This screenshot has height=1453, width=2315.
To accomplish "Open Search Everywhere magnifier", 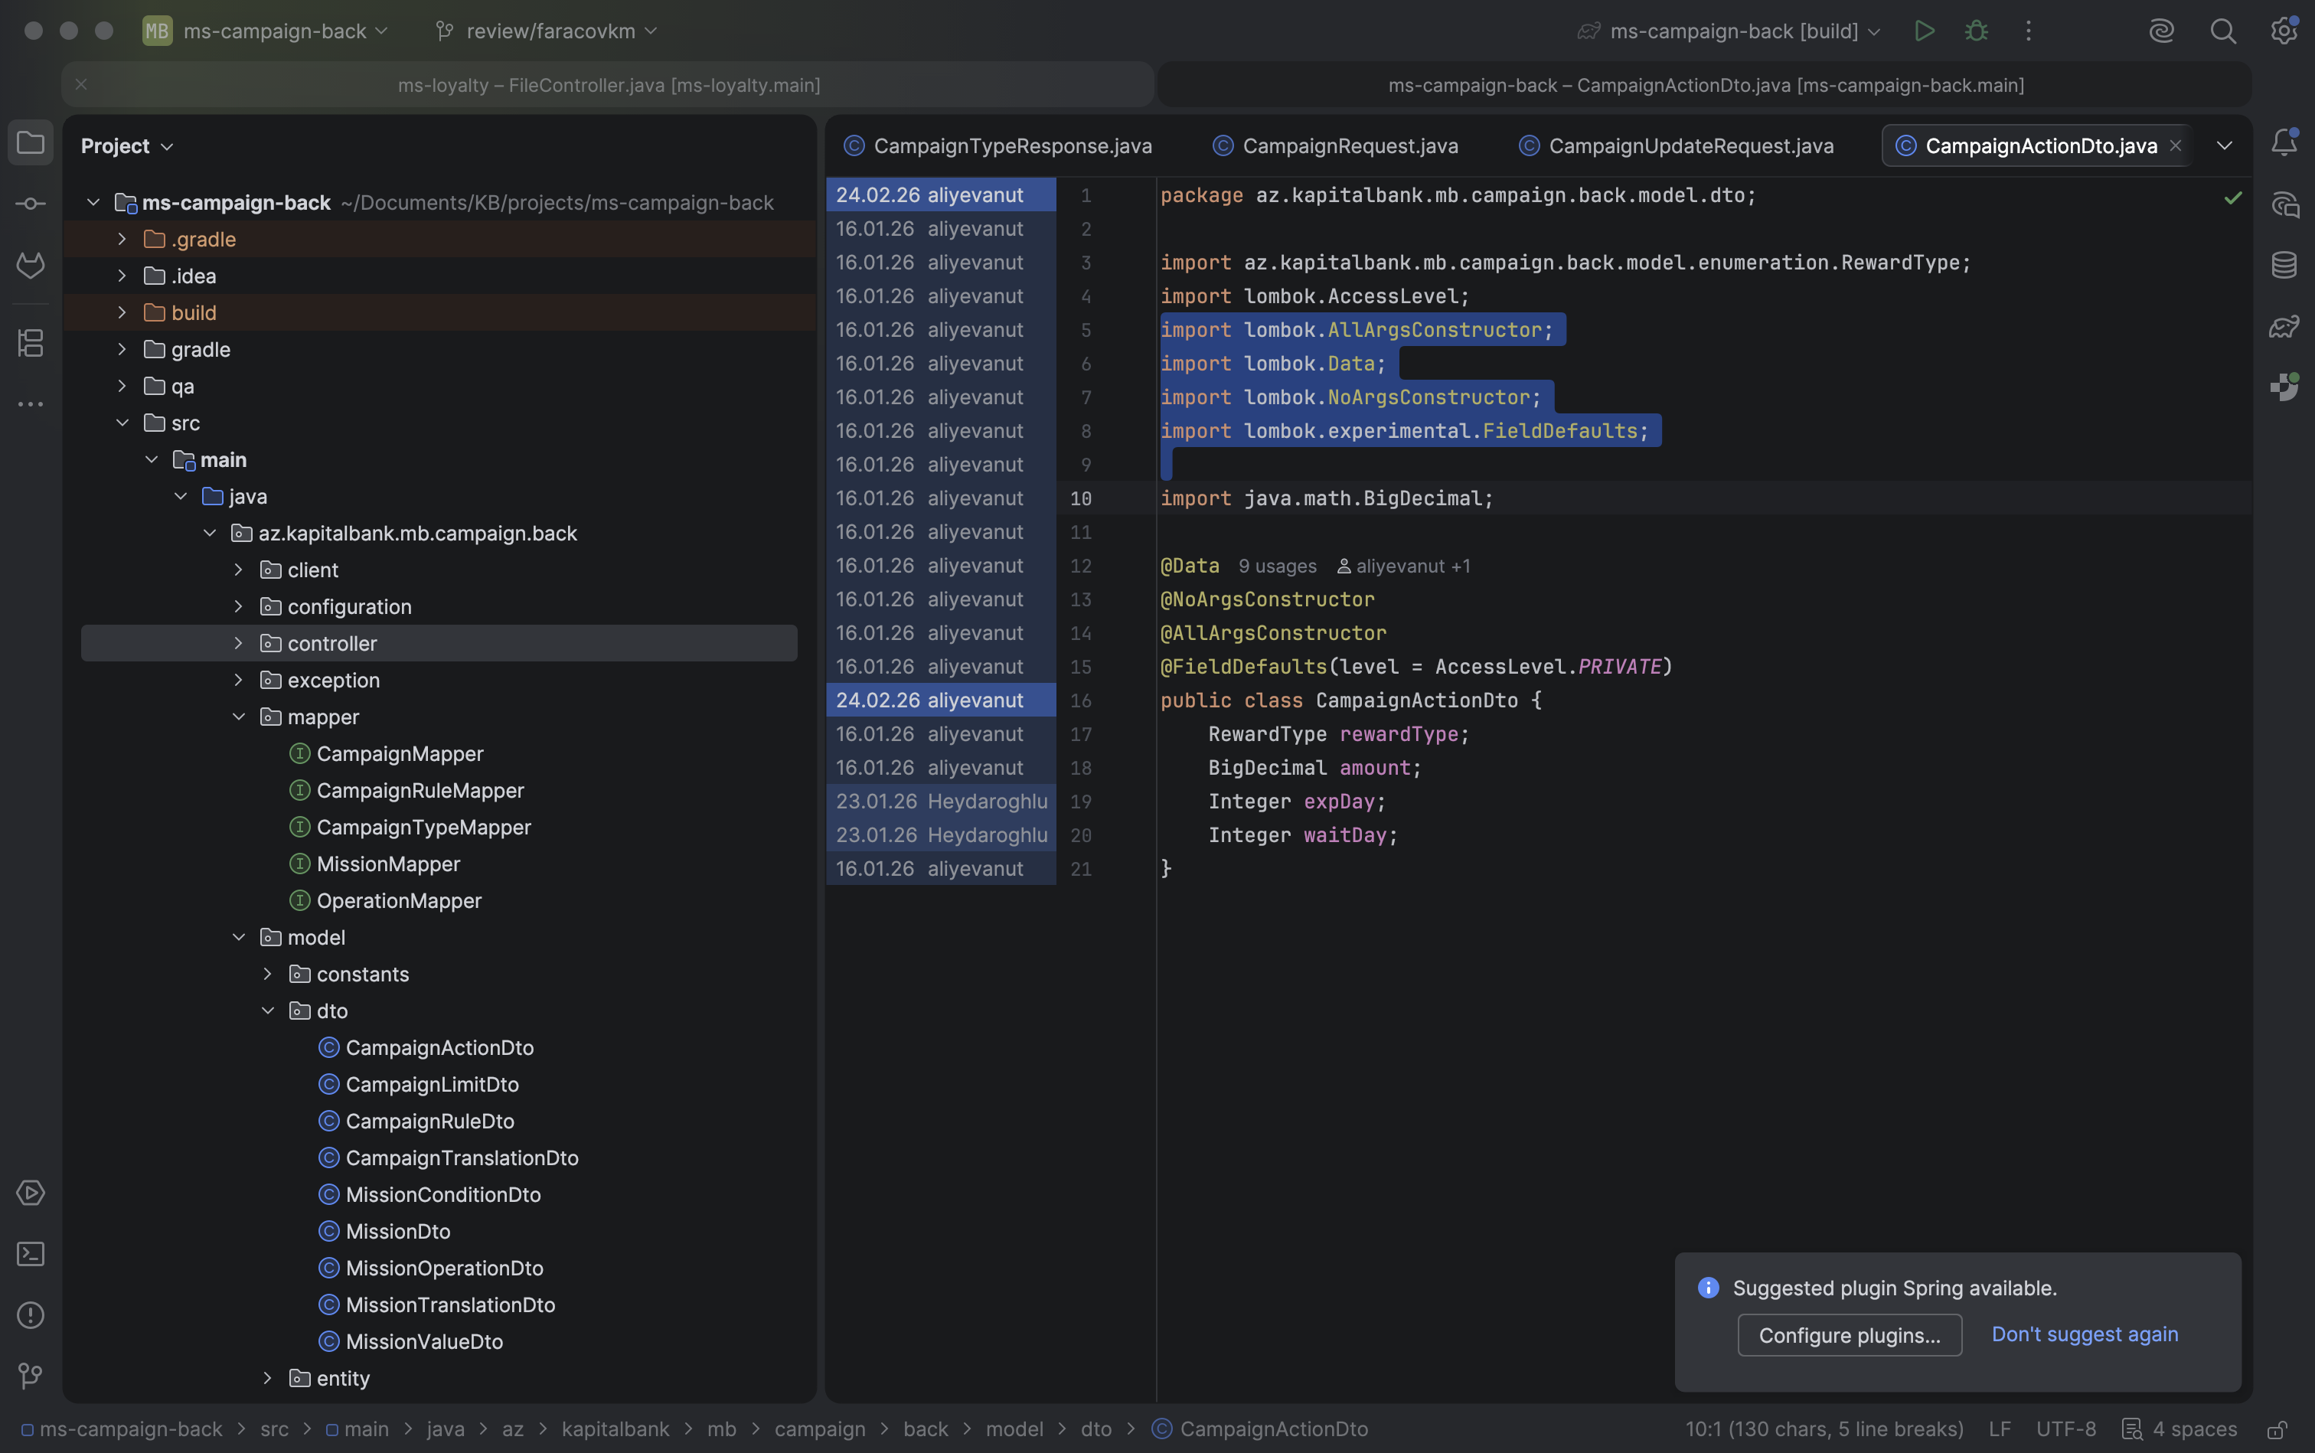I will [2222, 31].
